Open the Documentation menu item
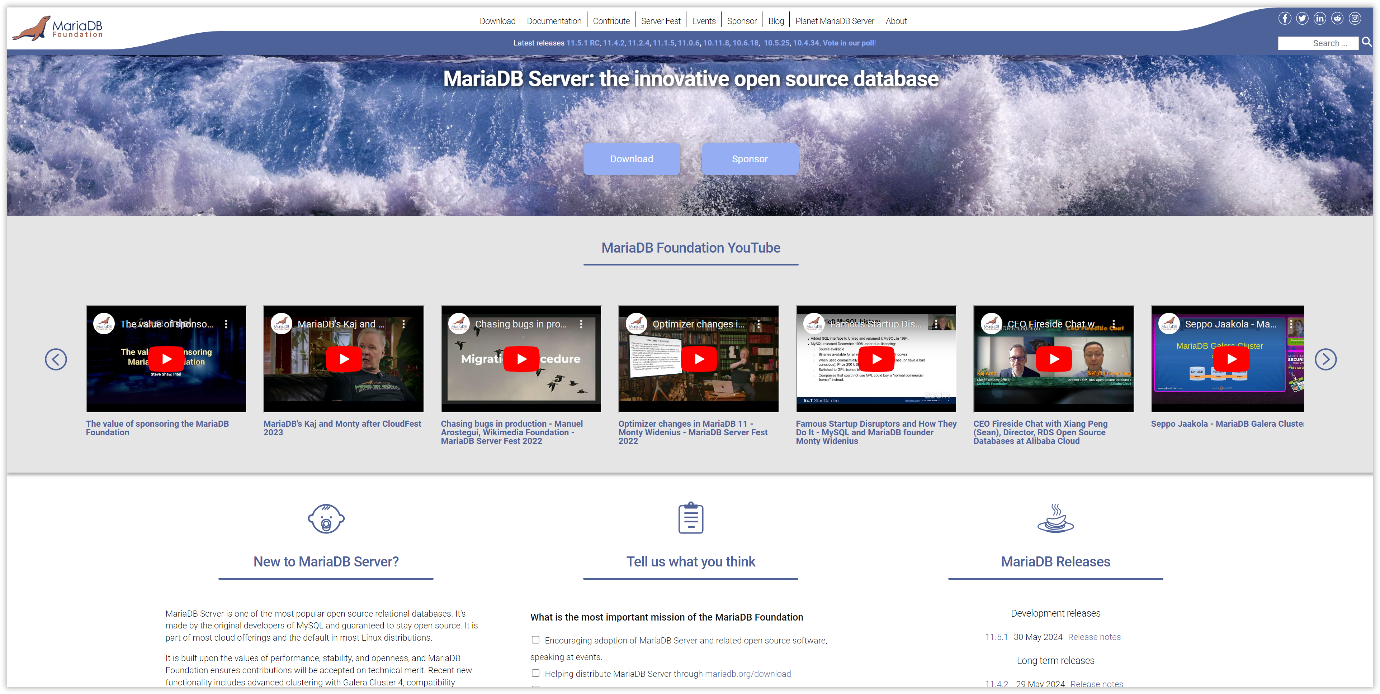Screen dimensions: 1380x694 pyautogui.click(x=554, y=21)
